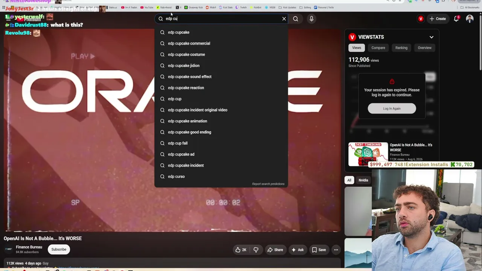The width and height of the screenshot is (482, 271).
Task: Click the 'Log In Again' button
Action: (392, 108)
